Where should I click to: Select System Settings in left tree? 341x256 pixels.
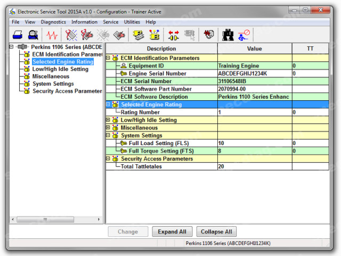pos(53,84)
